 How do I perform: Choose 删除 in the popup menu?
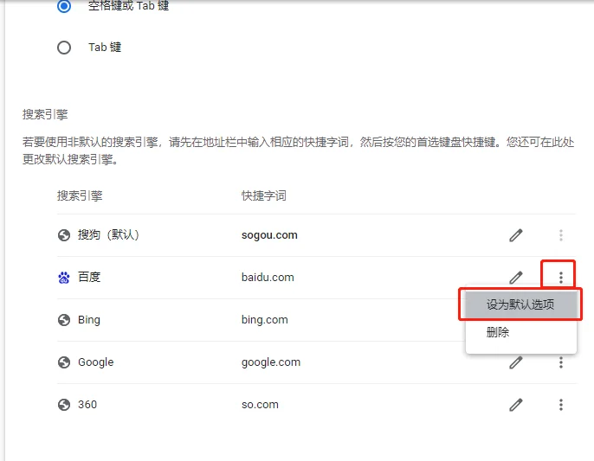pos(520,332)
